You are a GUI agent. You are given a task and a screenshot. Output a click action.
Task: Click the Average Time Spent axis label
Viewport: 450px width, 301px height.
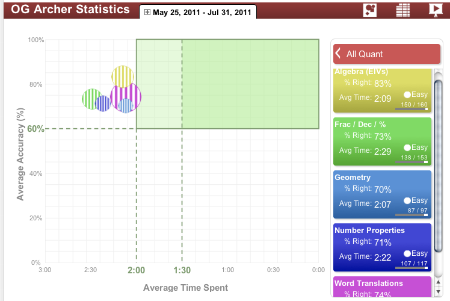click(x=186, y=288)
